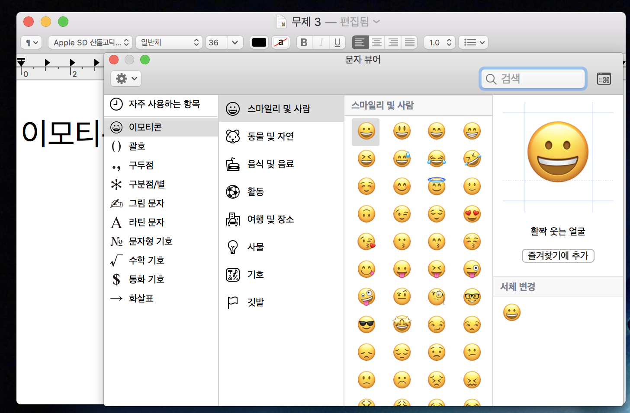
Task: Open the gear action menu in Character Viewer
Action: point(126,79)
